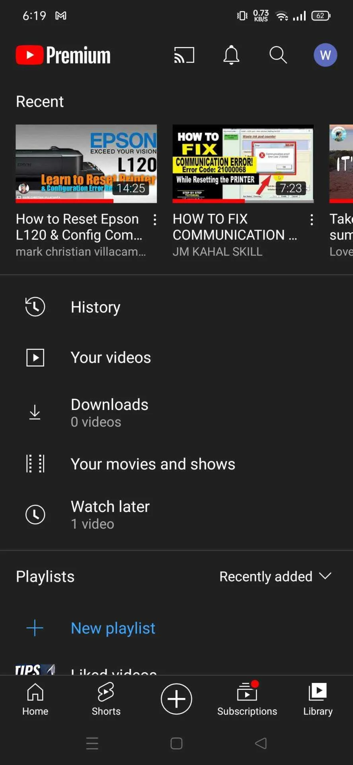Open Watch later playlist
Screen dimensions: 353x765
pyautogui.click(x=176, y=515)
